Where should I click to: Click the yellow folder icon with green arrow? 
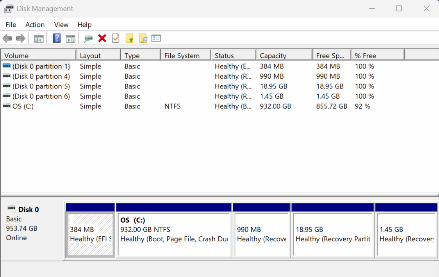click(129, 38)
